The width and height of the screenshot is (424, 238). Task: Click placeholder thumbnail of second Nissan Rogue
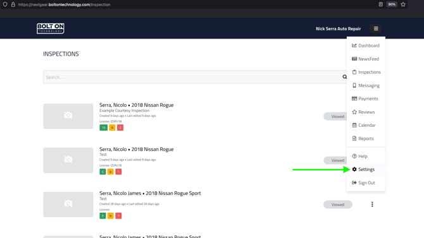[68, 160]
